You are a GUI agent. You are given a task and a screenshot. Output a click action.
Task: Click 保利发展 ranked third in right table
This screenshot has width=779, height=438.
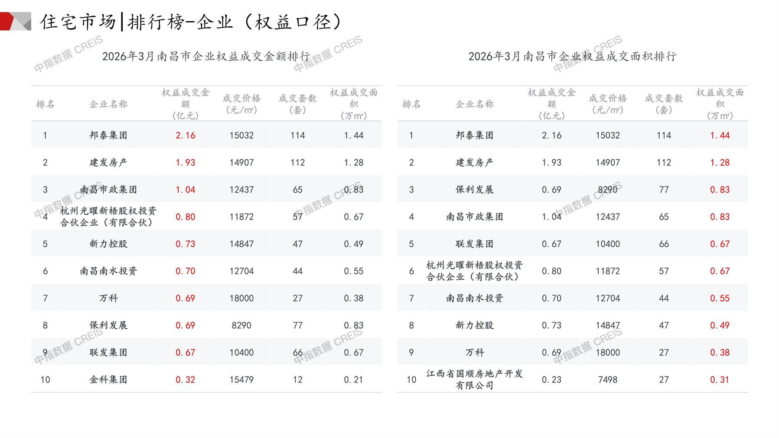(x=474, y=190)
